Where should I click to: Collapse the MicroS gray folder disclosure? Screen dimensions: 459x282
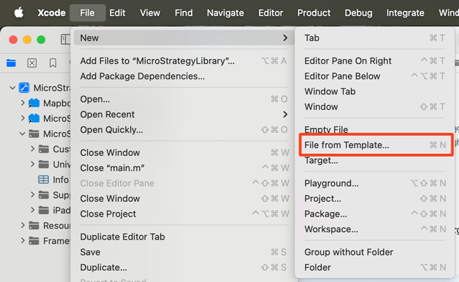22,134
